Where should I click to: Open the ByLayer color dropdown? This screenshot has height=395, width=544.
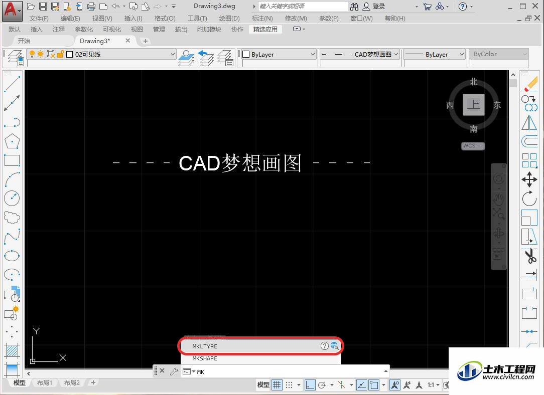coord(312,54)
